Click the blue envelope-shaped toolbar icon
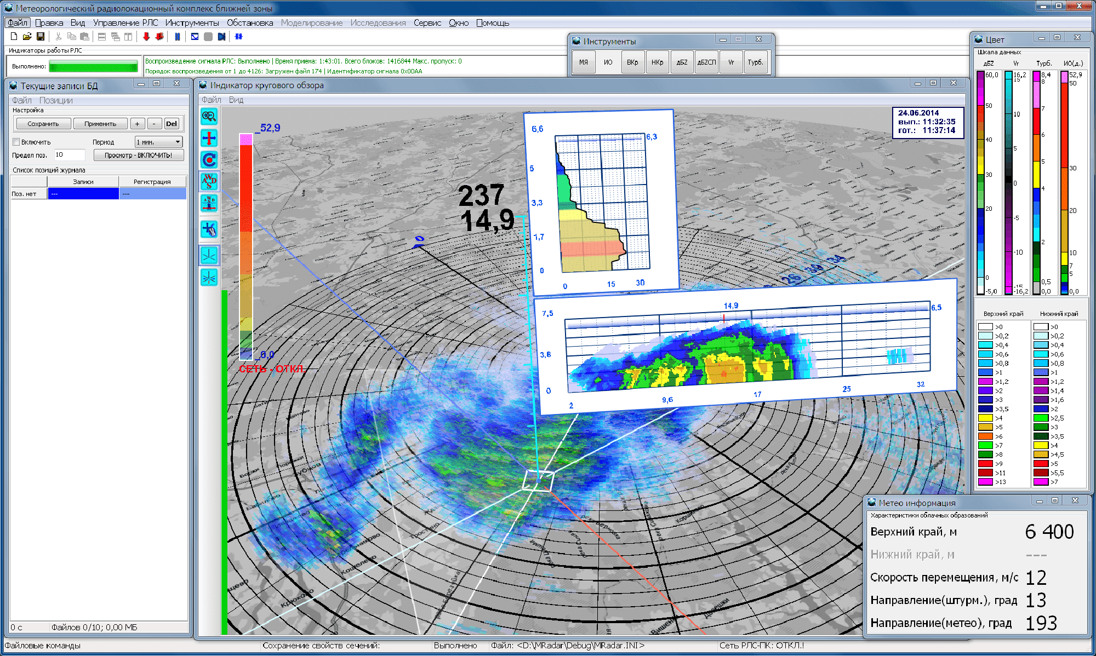1096x656 pixels. point(195,37)
